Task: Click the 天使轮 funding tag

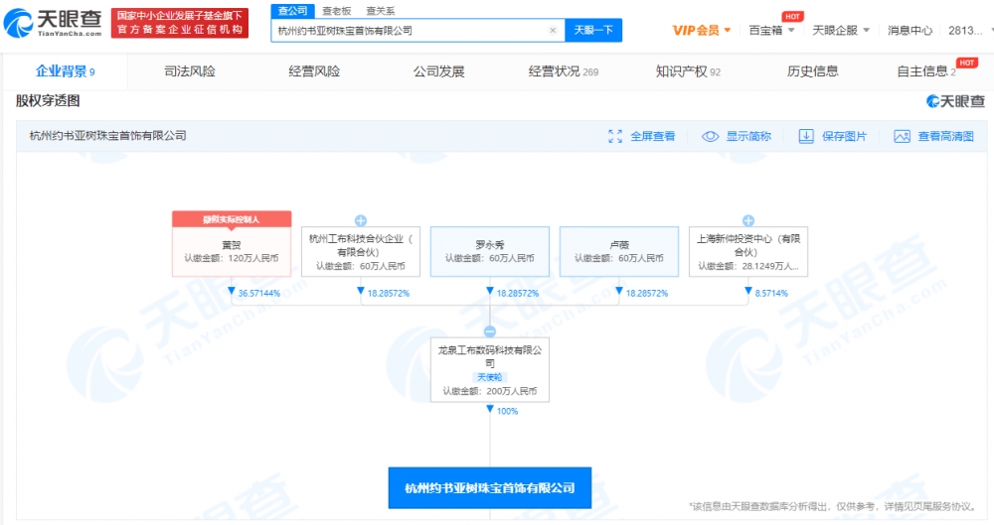Action: [x=489, y=377]
